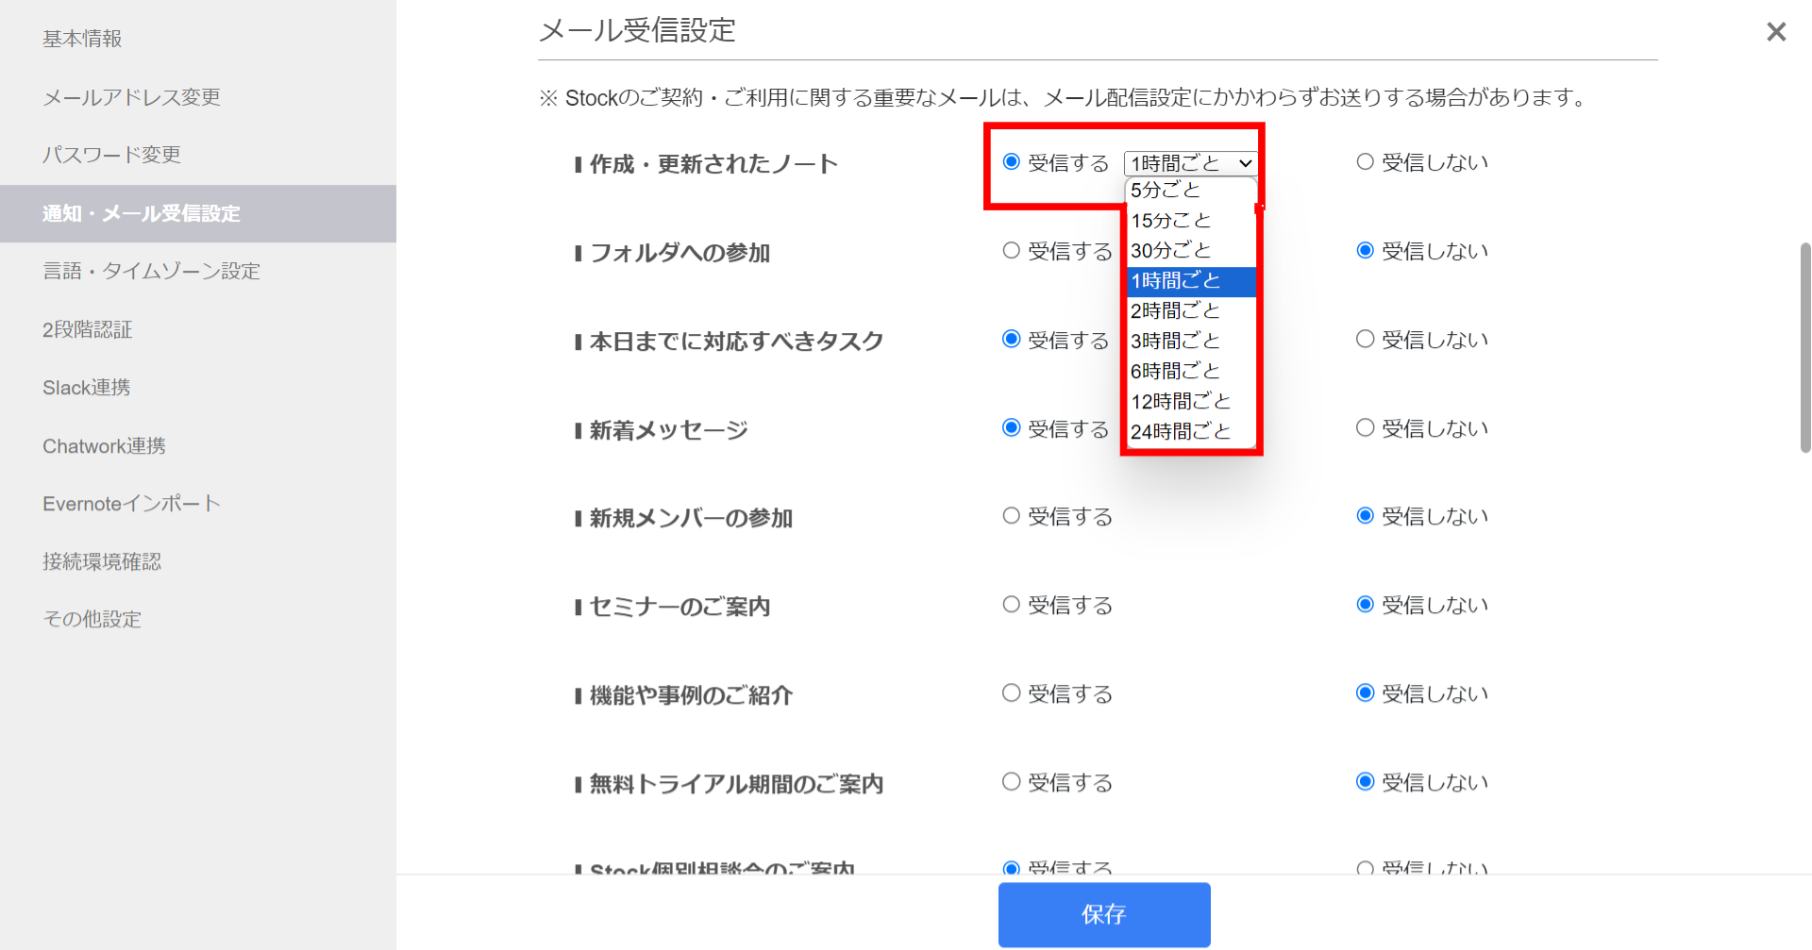Enable 受信する for 新規メンバーの参加
This screenshot has width=1812, height=950.
tap(1011, 516)
